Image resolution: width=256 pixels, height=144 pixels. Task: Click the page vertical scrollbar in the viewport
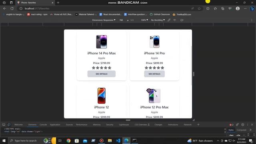click(191, 65)
